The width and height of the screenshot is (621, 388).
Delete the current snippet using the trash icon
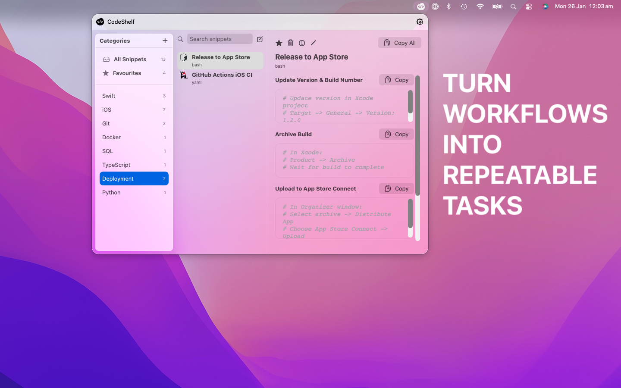(290, 43)
